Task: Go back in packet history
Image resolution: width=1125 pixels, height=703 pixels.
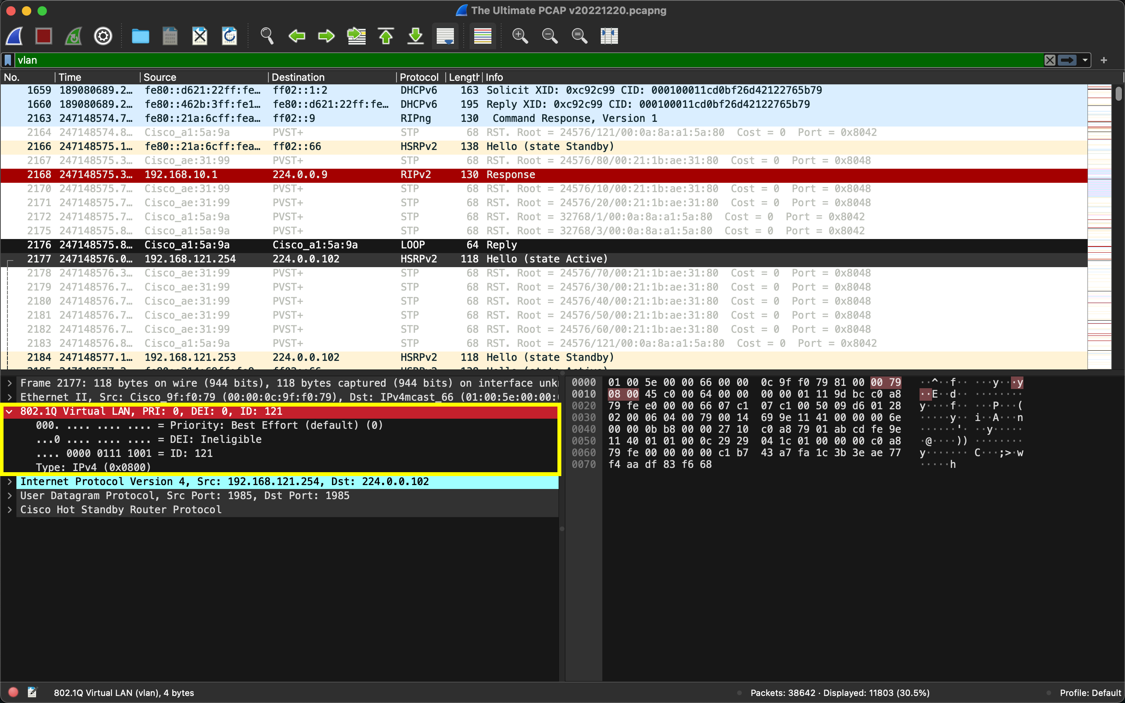Action: [x=296, y=36]
